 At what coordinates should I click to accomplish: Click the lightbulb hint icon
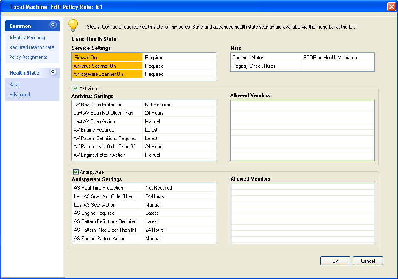74,25
